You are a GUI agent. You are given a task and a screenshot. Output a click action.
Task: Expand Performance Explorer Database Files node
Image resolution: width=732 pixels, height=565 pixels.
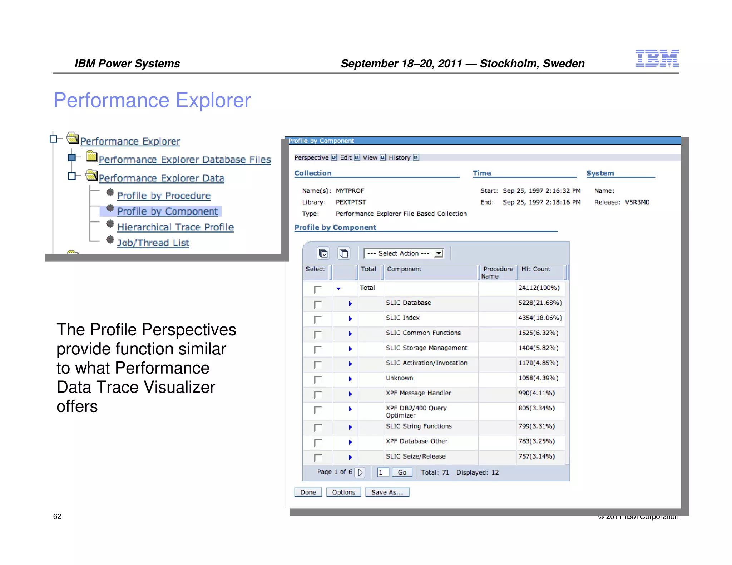coord(72,157)
